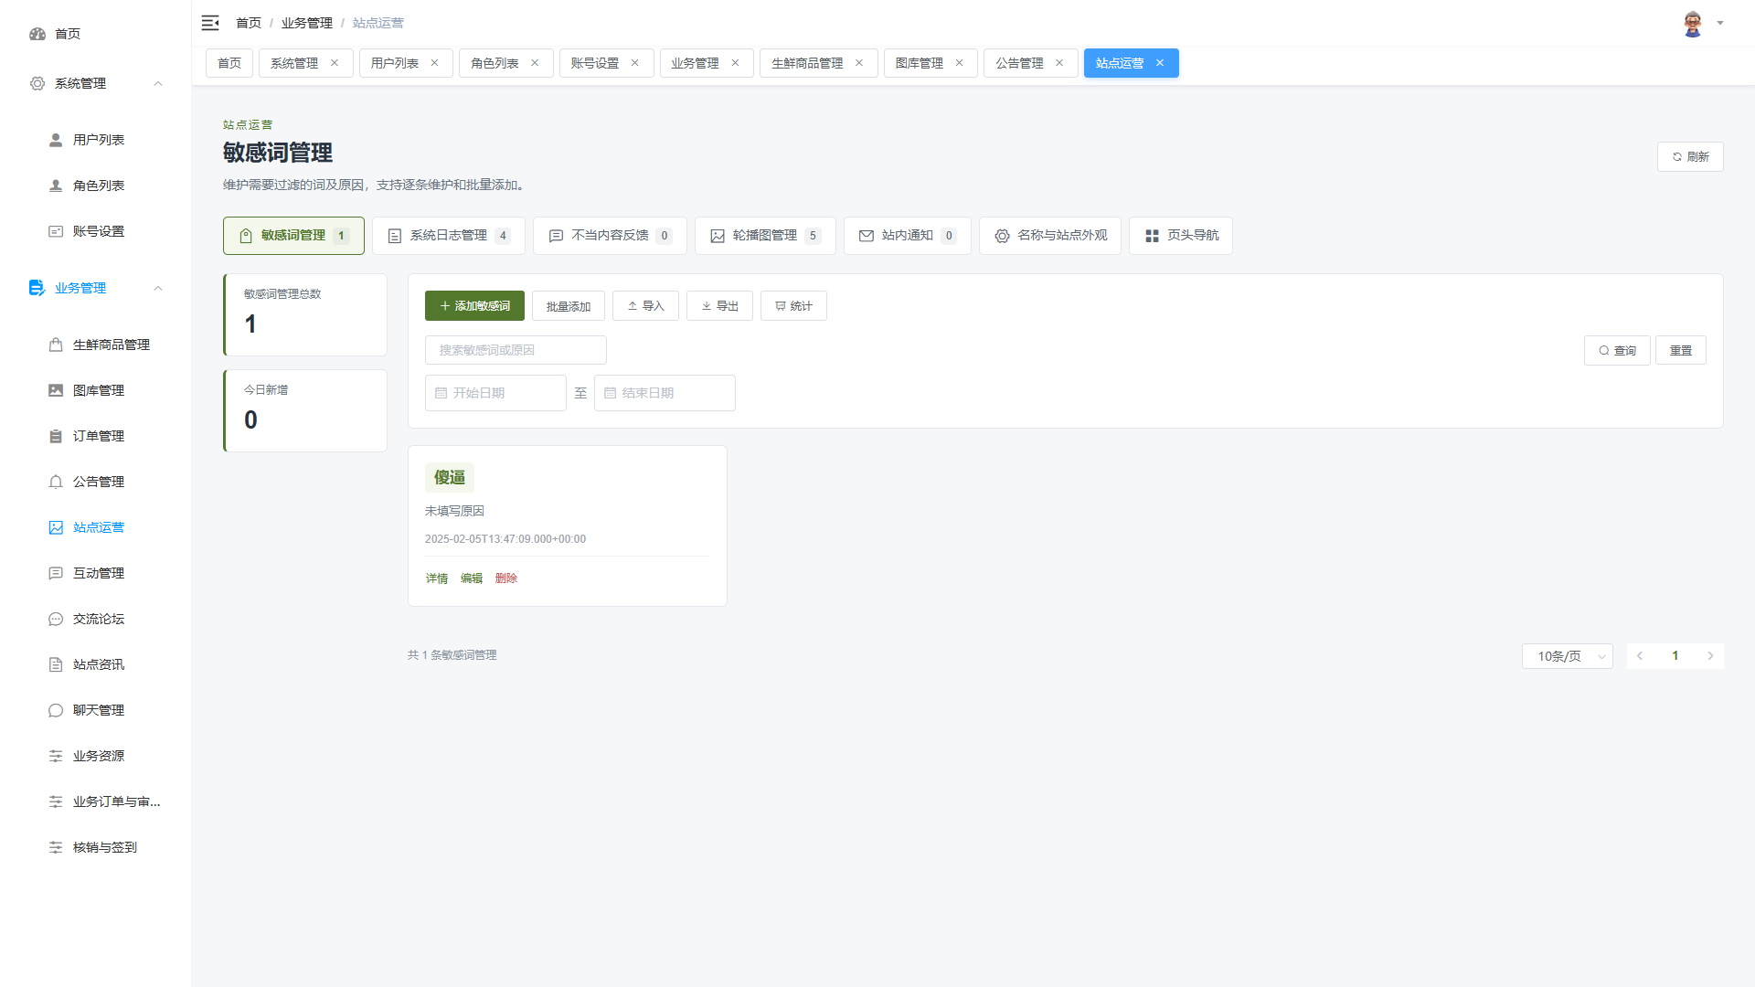
Task: Click the 刷新 refresh button
Action: pos(1690,157)
